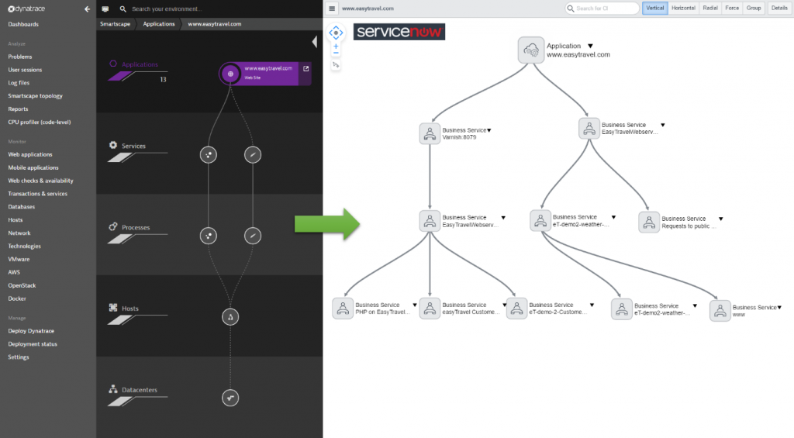Viewport: 794px width, 438px height.
Task: Click the Datacenters node circle
Action: click(230, 398)
